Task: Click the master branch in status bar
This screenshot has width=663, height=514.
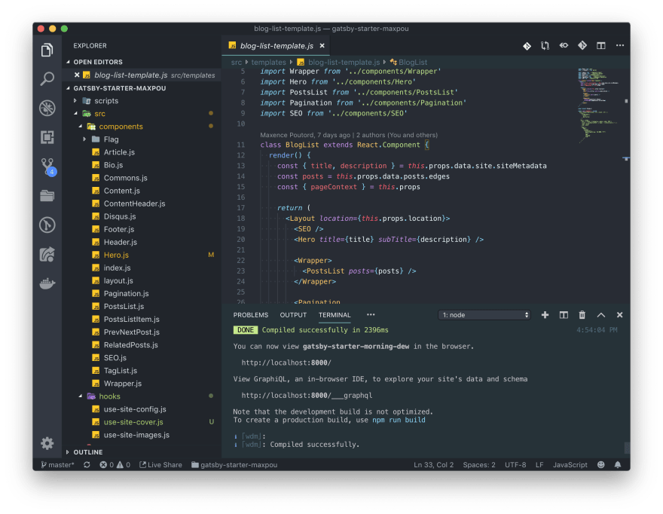Action: point(58,464)
